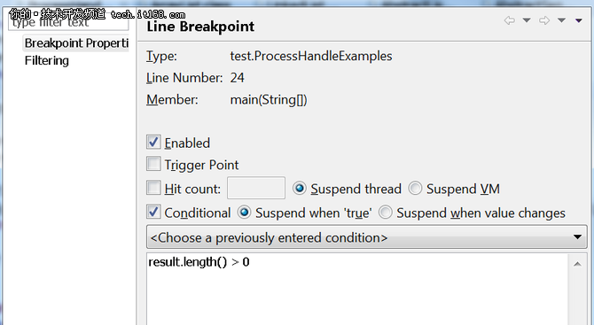Image resolution: width=594 pixels, height=325 pixels.
Task: Toggle the Conditional checkbox
Action: (153, 213)
